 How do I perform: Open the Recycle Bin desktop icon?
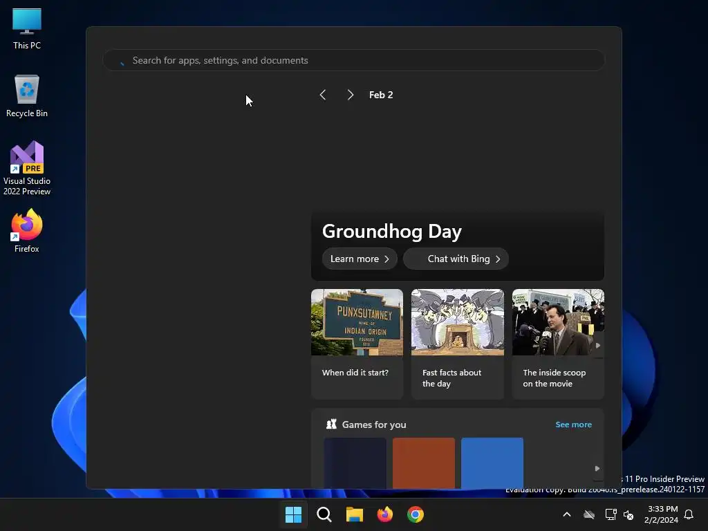coord(27,96)
